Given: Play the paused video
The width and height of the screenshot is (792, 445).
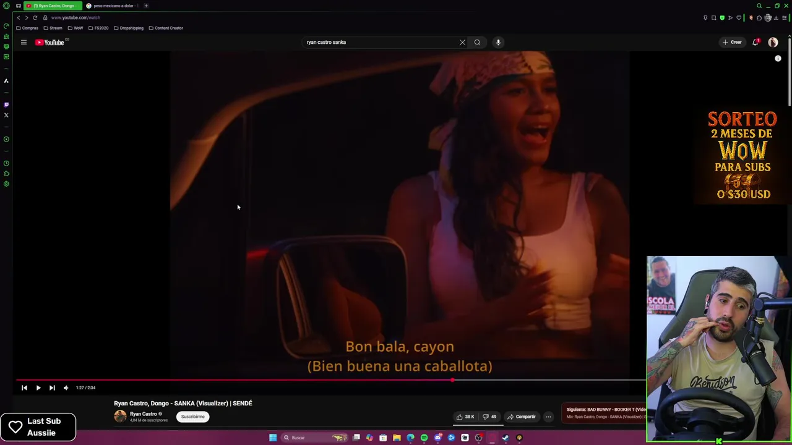Looking at the screenshot, I should (38, 388).
